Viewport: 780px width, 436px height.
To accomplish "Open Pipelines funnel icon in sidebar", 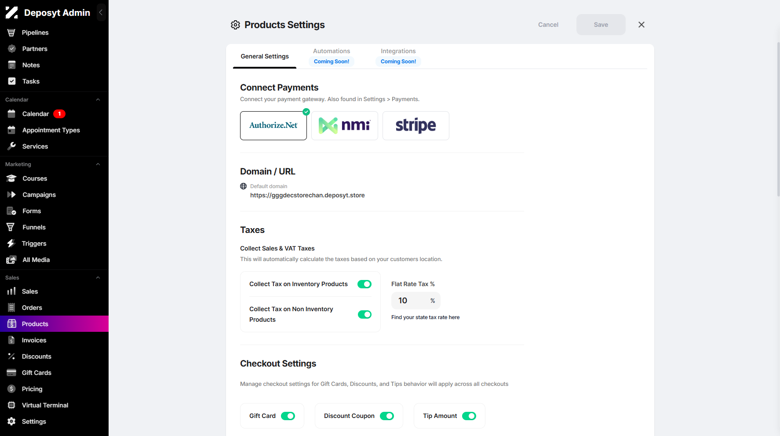I will (11, 33).
